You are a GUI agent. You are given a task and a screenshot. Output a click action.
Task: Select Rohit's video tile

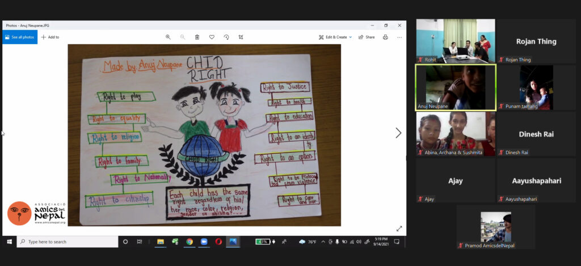click(456, 41)
